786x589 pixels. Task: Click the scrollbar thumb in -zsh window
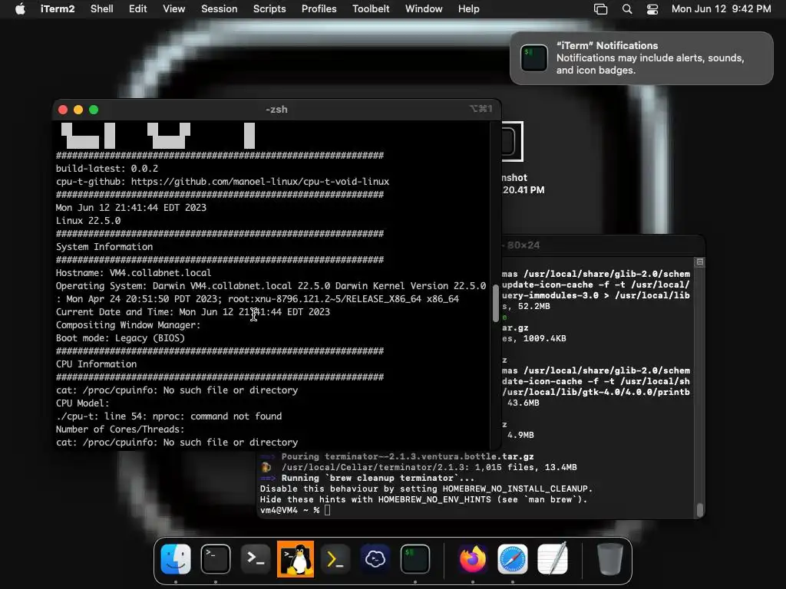(x=496, y=304)
